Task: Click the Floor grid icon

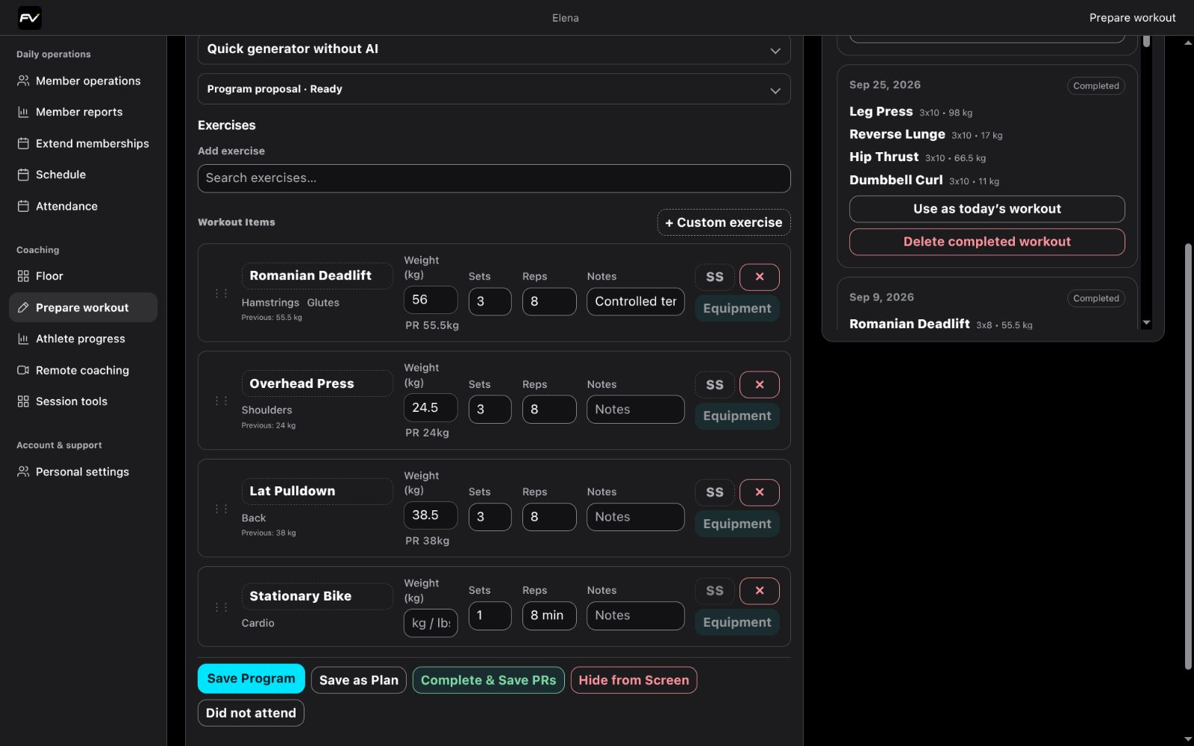Action: [x=23, y=276]
